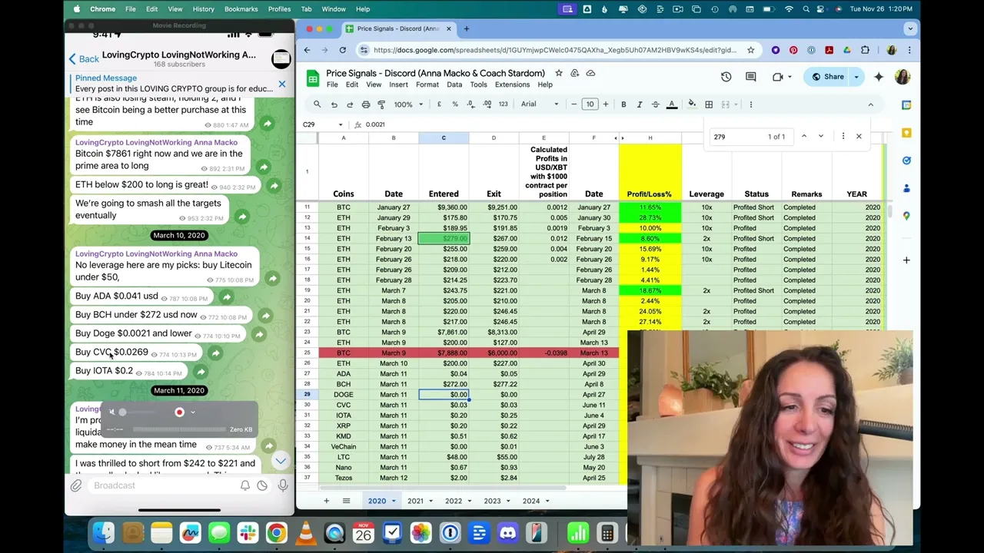Image resolution: width=984 pixels, height=553 pixels.
Task: Open the Data menu in Sheets
Action: 454,84
